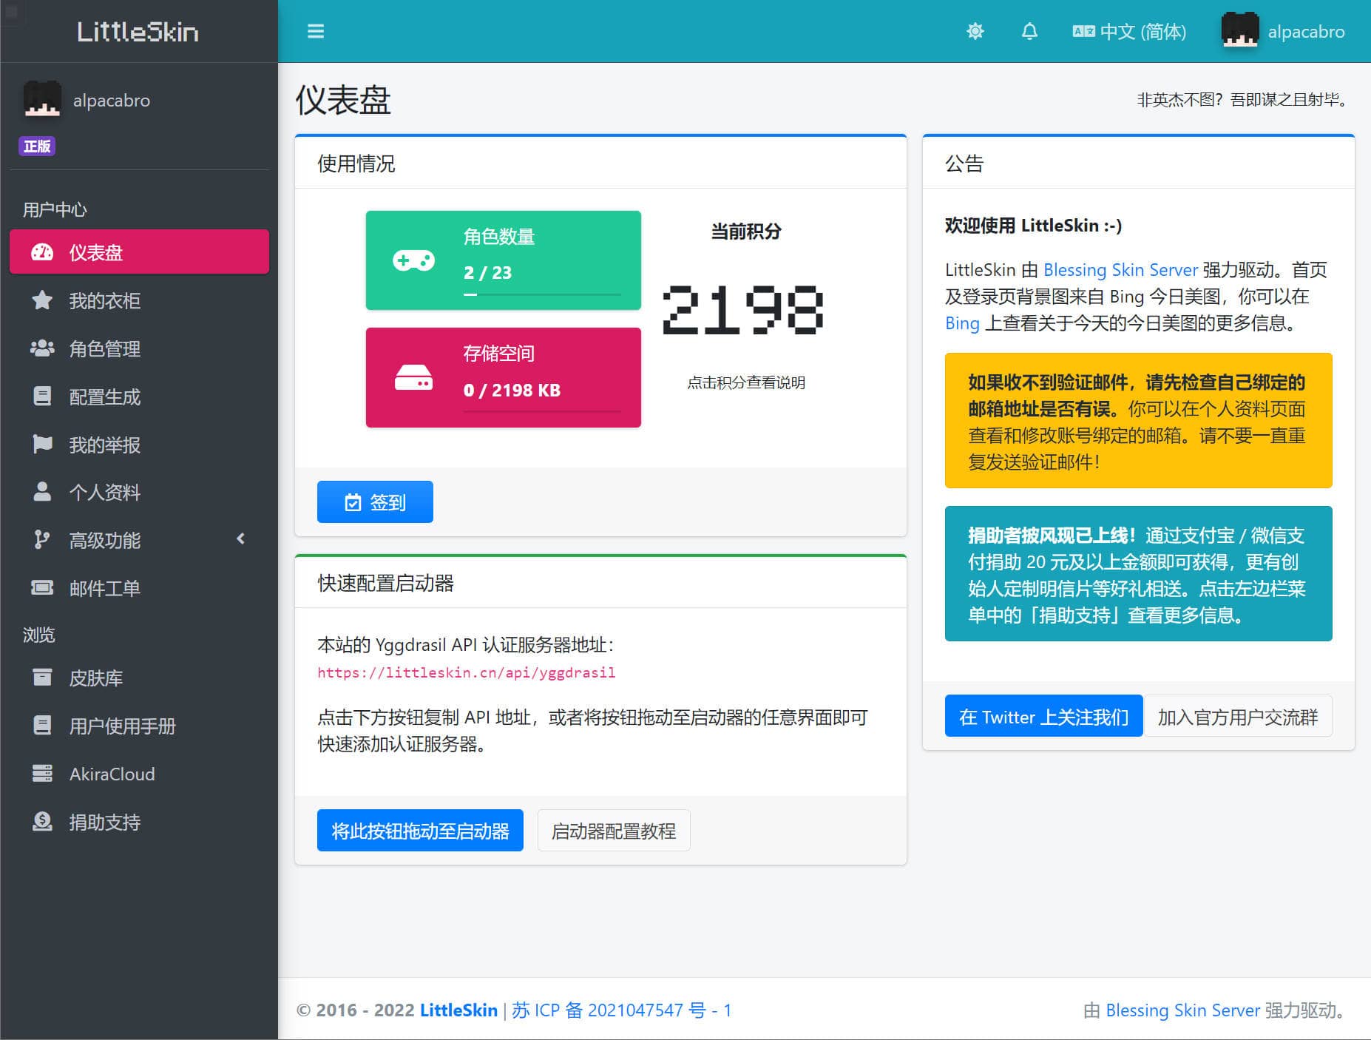The image size is (1371, 1040).
Task: Open 邮件工单 menu item
Action: click(139, 588)
